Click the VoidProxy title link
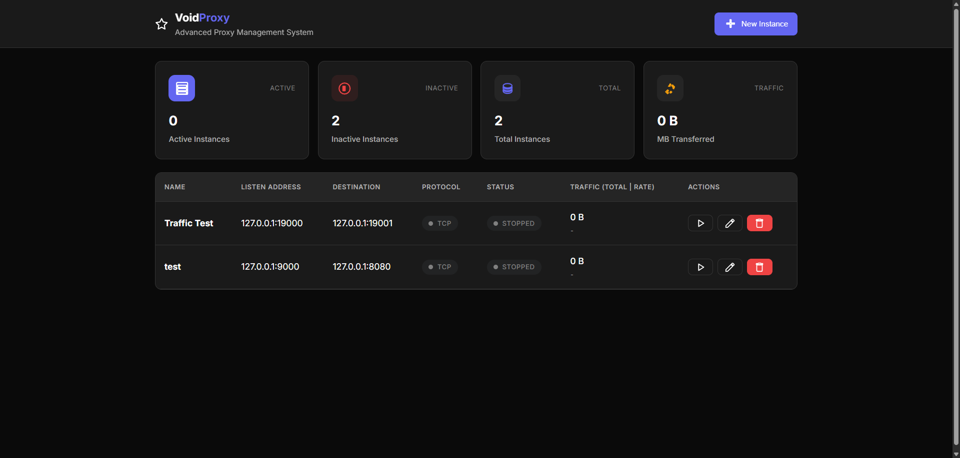The height and width of the screenshot is (458, 960). pos(202,17)
